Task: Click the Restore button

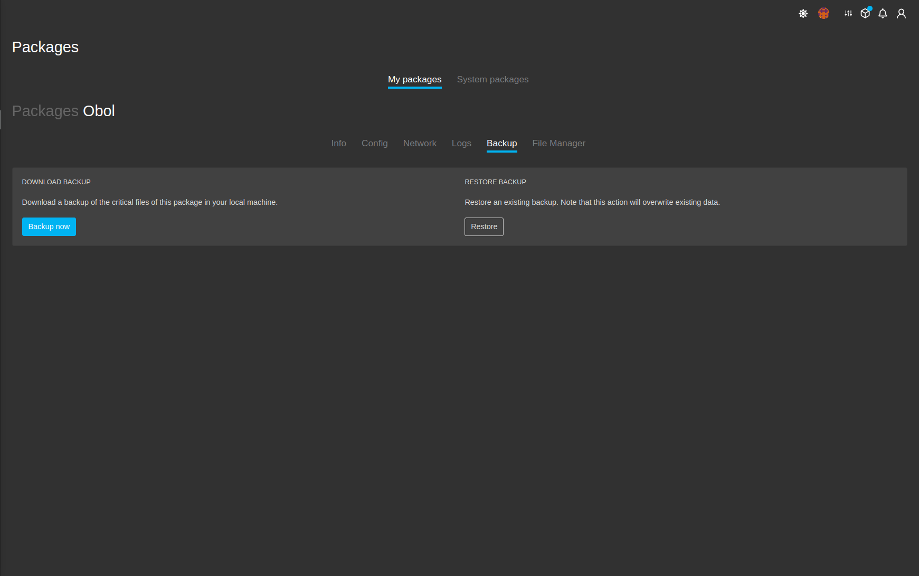Action: [484, 227]
